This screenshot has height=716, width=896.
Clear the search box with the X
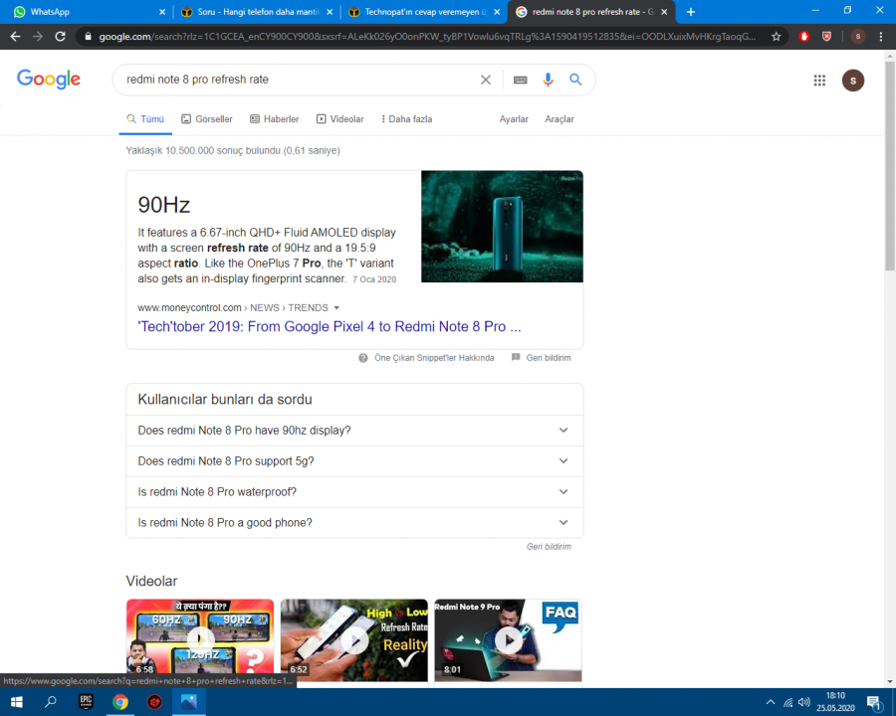[486, 80]
